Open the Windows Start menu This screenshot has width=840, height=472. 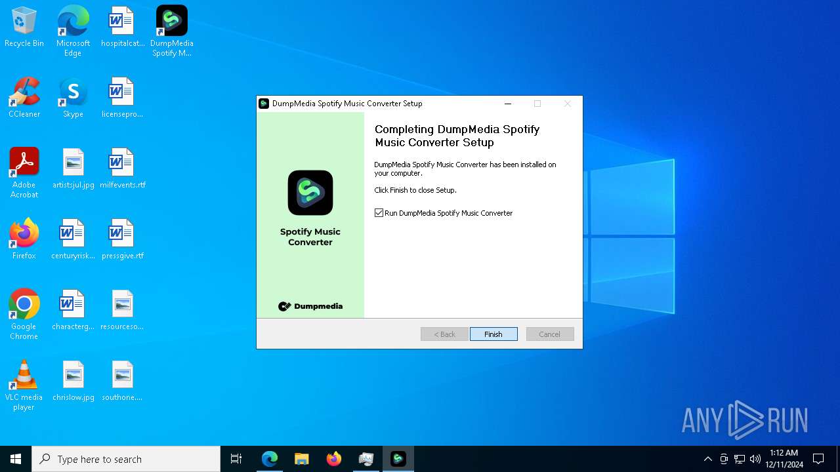(16, 459)
